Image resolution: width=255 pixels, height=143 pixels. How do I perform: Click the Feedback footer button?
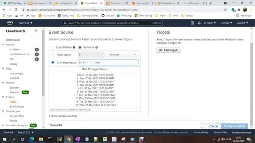point(8,132)
